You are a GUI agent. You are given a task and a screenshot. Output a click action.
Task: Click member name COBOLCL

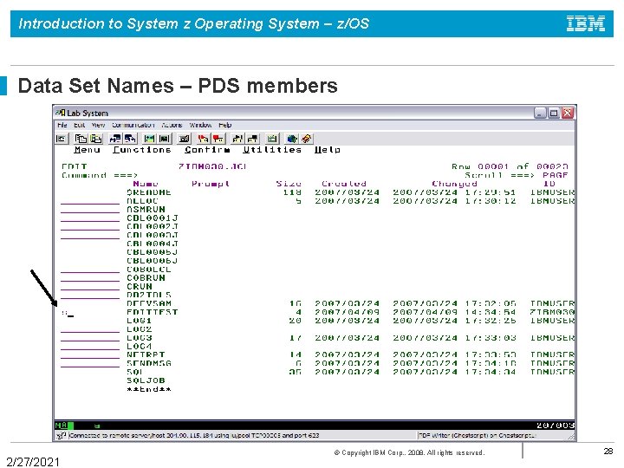pyautogui.click(x=149, y=270)
